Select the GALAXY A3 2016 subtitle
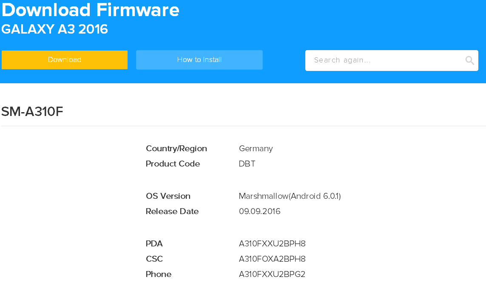486x291 pixels. pyautogui.click(x=54, y=29)
